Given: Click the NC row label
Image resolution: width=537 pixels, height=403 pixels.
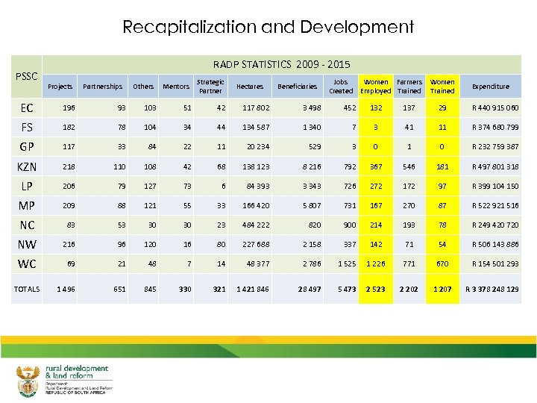Looking at the screenshot, I should pyautogui.click(x=27, y=225).
